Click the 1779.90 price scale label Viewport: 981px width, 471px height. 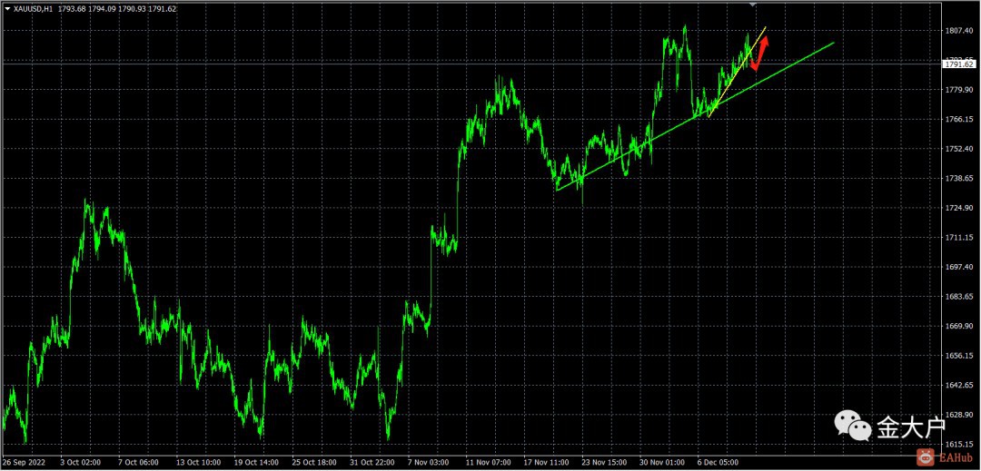(x=958, y=90)
